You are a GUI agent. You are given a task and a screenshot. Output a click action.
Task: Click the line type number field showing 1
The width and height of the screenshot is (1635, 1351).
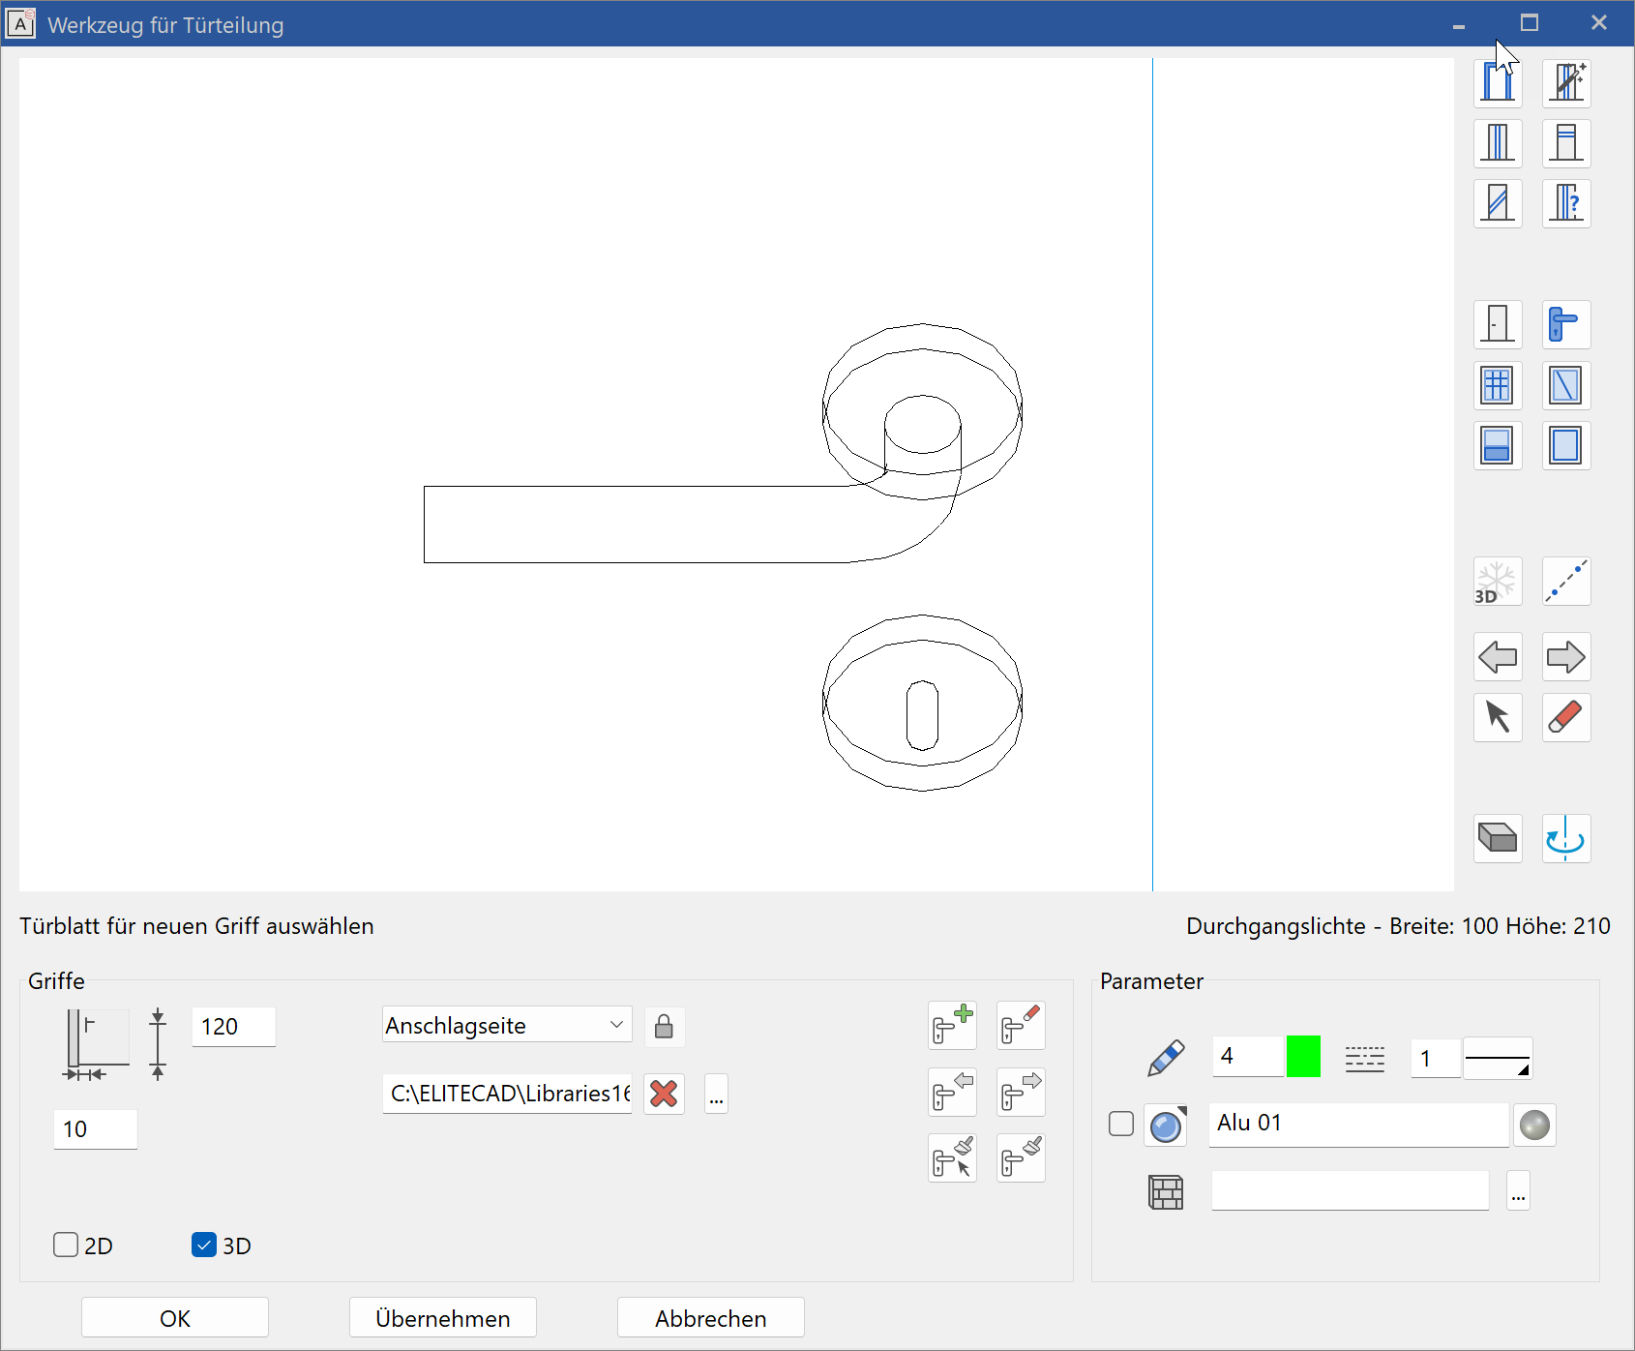(1435, 1059)
